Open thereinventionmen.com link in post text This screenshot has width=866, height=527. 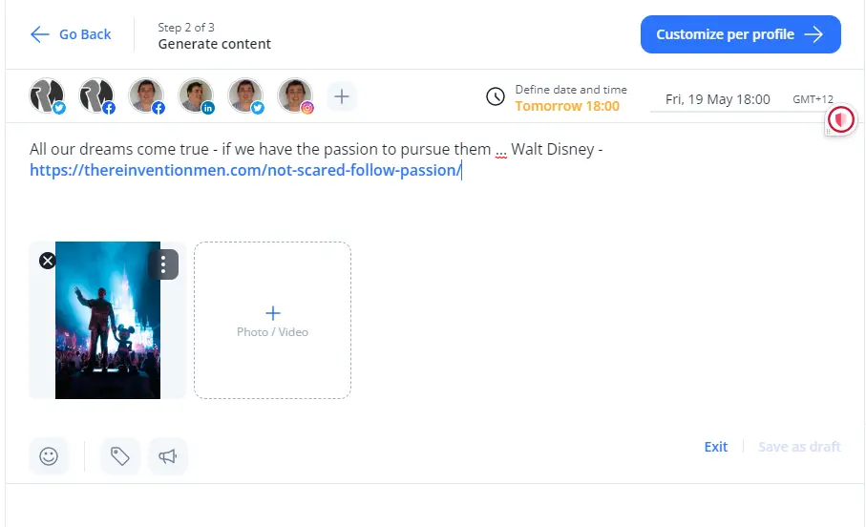(245, 171)
